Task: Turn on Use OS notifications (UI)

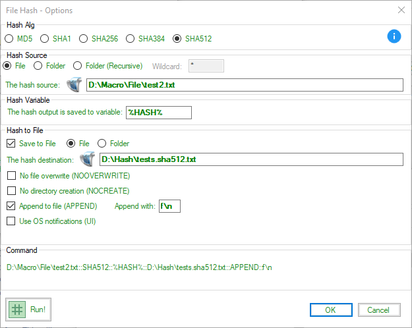Action: (x=11, y=221)
